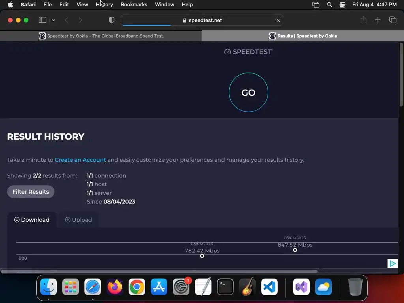This screenshot has height=303, width=404.
Task: Launch Google Chrome from the Dock
Action: [137, 287]
